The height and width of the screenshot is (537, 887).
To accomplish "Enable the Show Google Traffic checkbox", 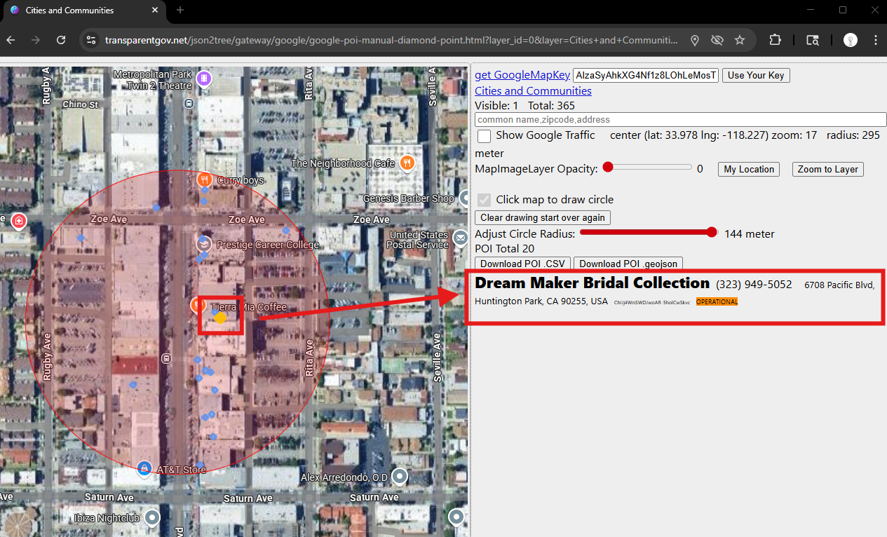I will (484, 135).
